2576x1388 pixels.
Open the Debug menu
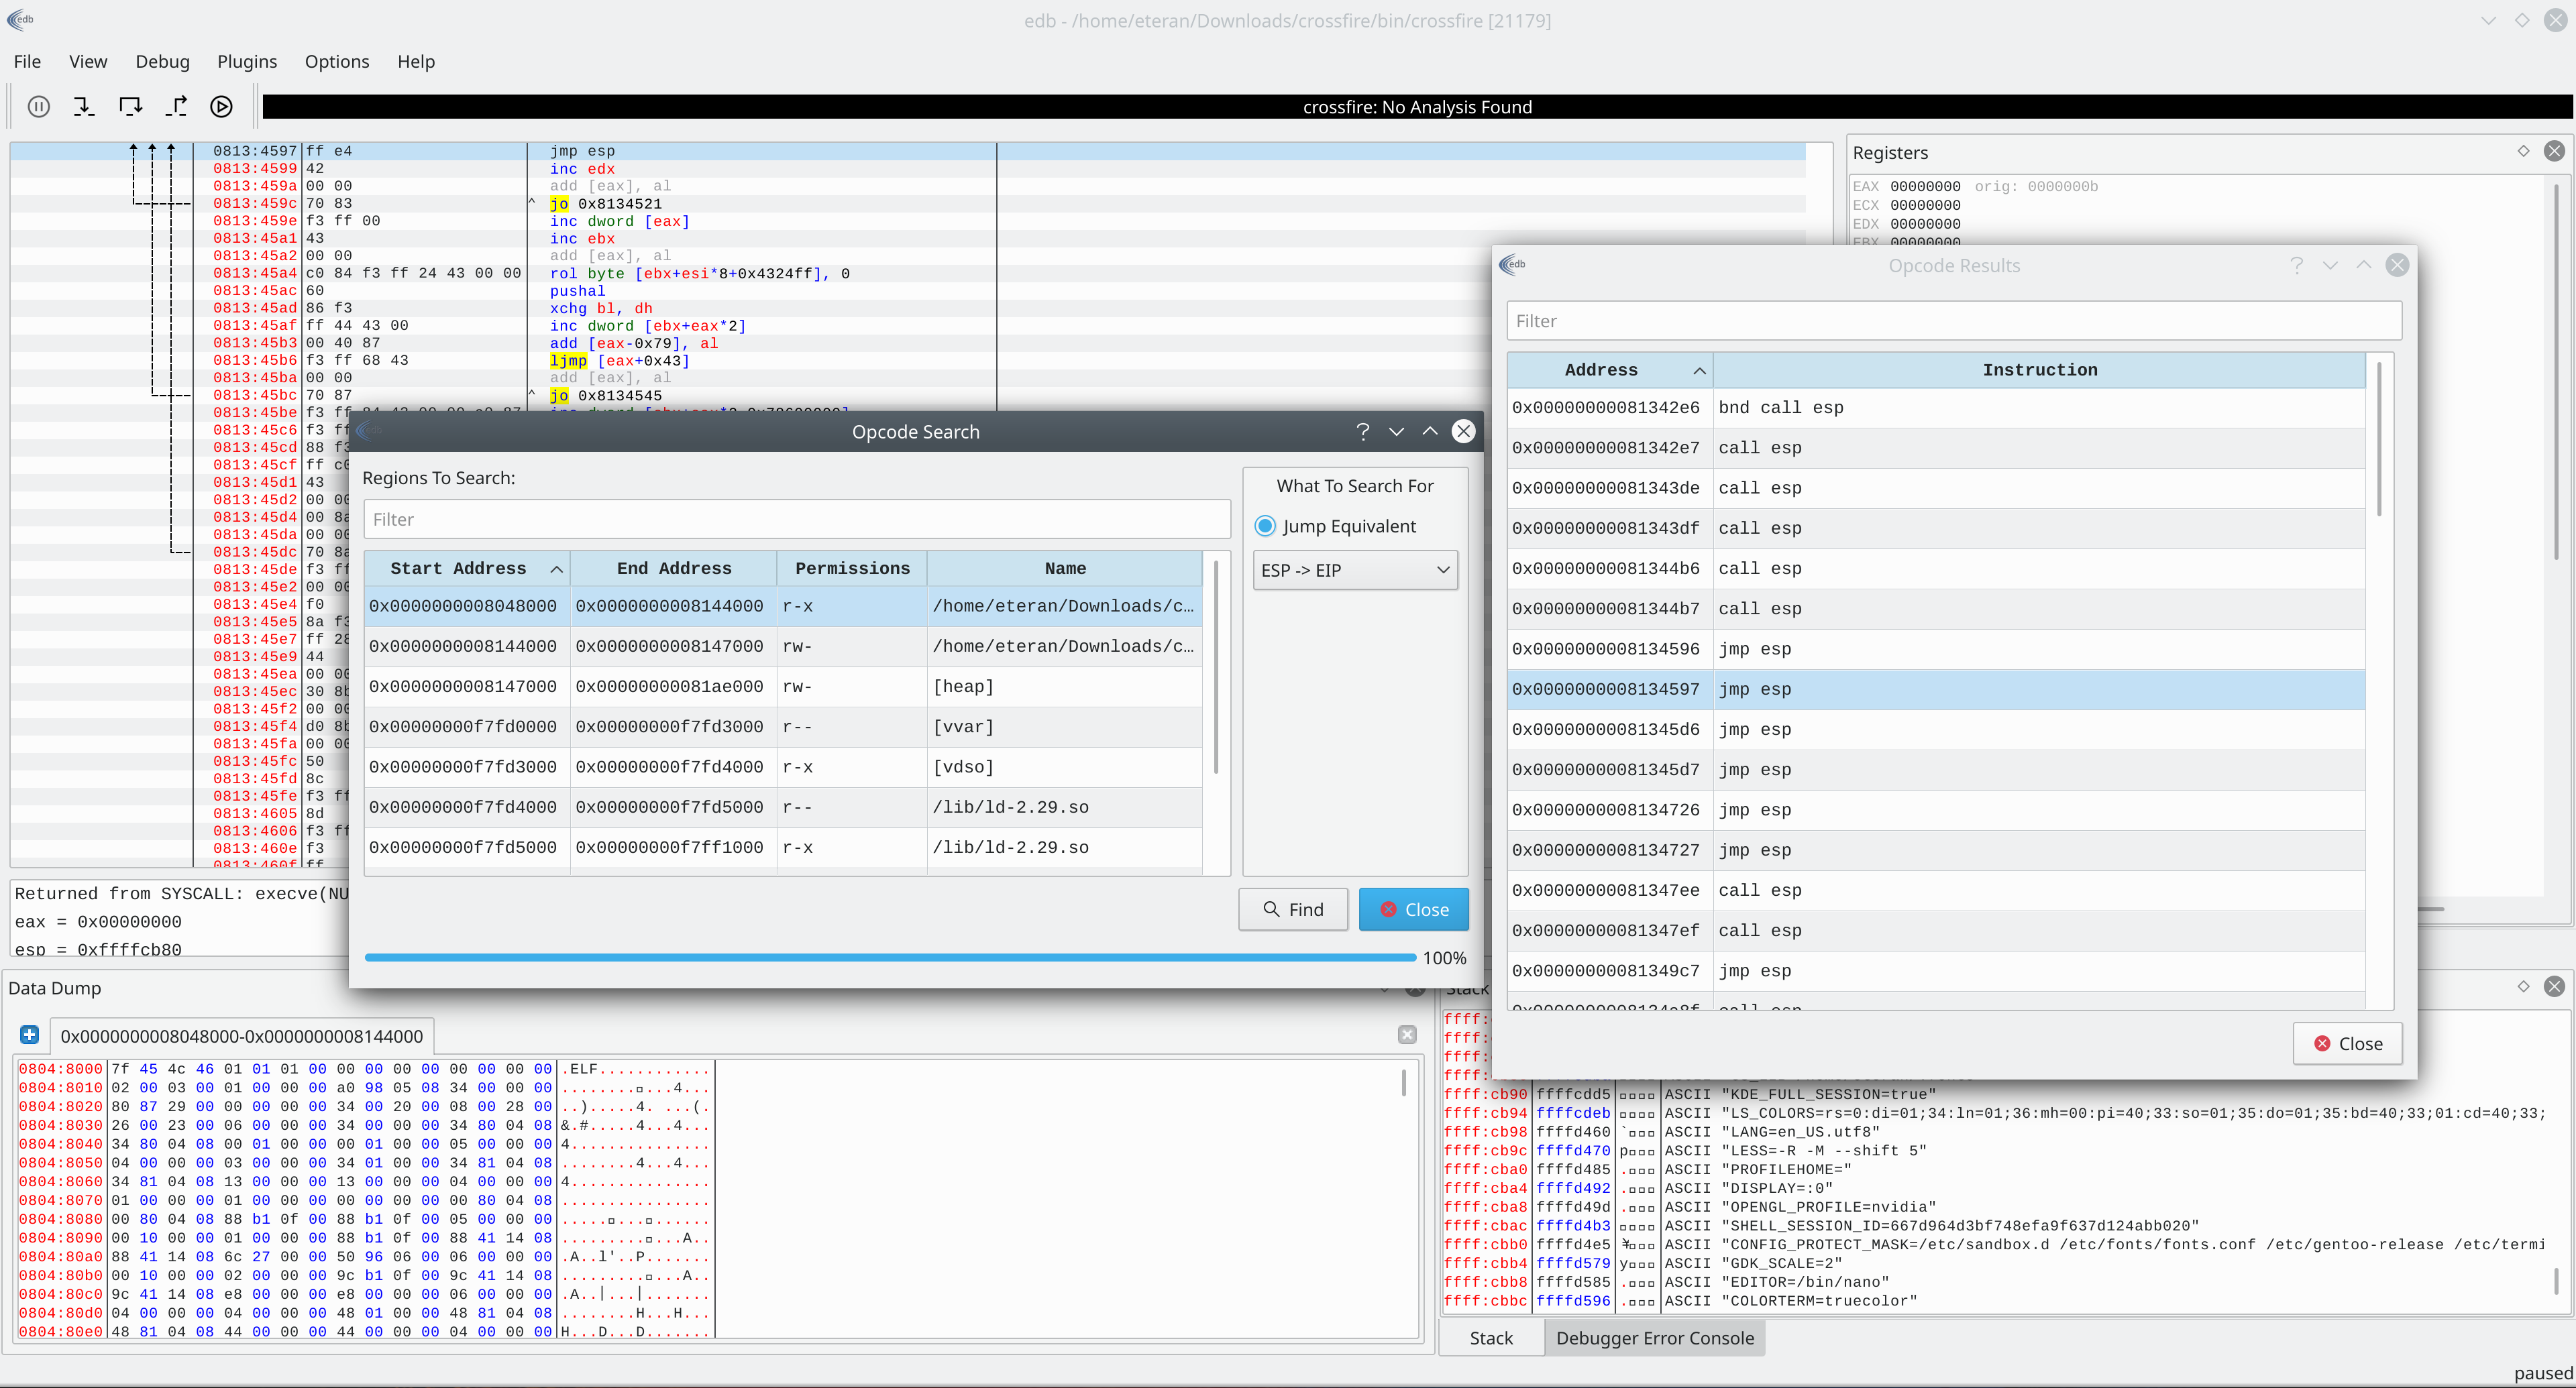(x=162, y=61)
